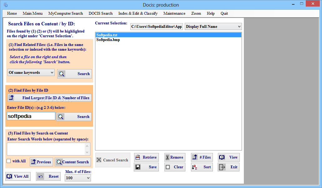Screen dimensions: 322x188
Task: Click the empty box icon on Clear button
Action: [x=168, y=167]
